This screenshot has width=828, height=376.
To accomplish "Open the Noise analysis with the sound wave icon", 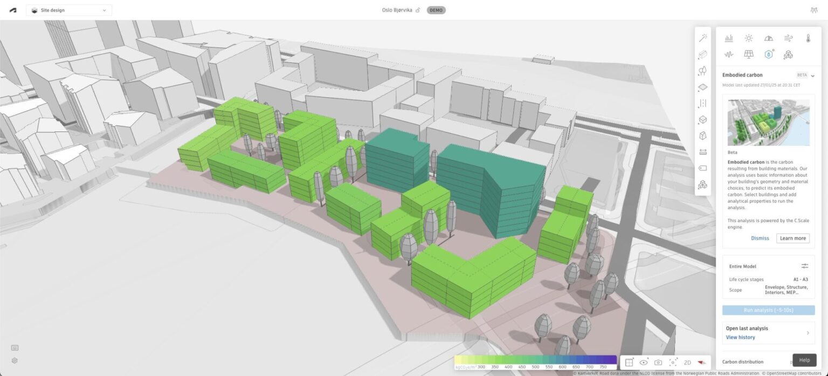I will pyautogui.click(x=729, y=54).
